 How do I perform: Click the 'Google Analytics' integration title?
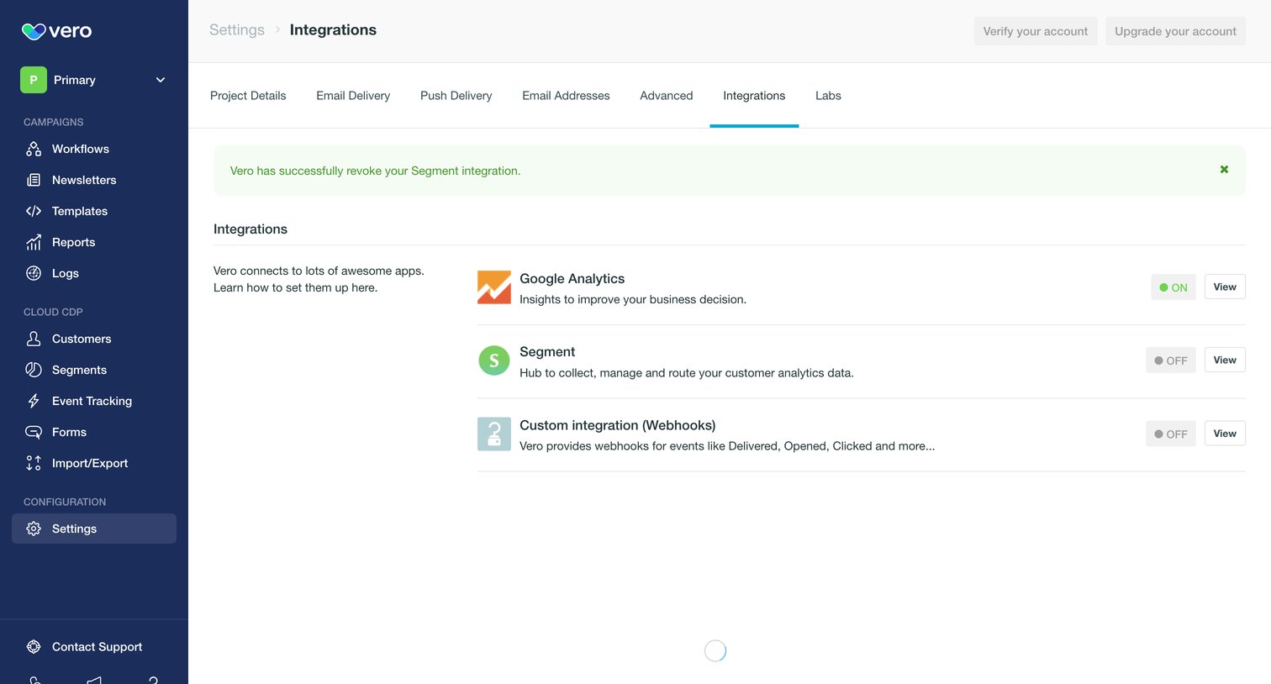pyautogui.click(x=572, y=278)
